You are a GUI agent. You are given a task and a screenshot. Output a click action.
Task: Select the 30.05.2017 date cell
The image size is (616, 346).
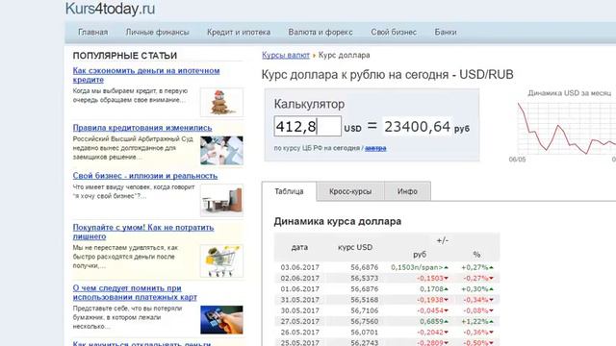point(299,310)
